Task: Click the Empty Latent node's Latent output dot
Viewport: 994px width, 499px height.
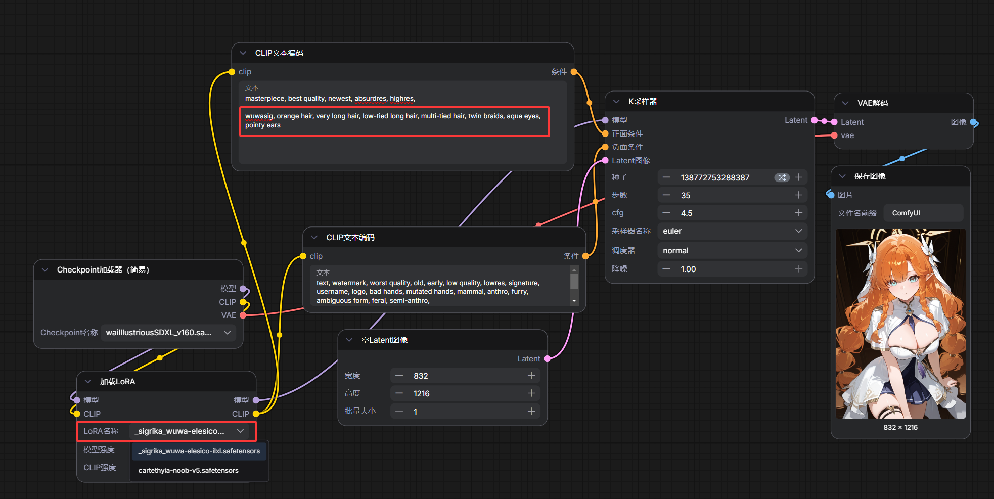Action: click(x=547, y=359)
